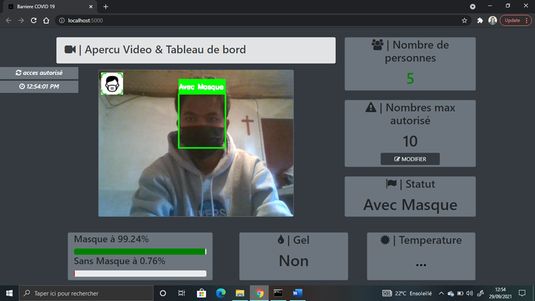Click the 12:54:01 PM time label
535x301 pixels.
42,86
